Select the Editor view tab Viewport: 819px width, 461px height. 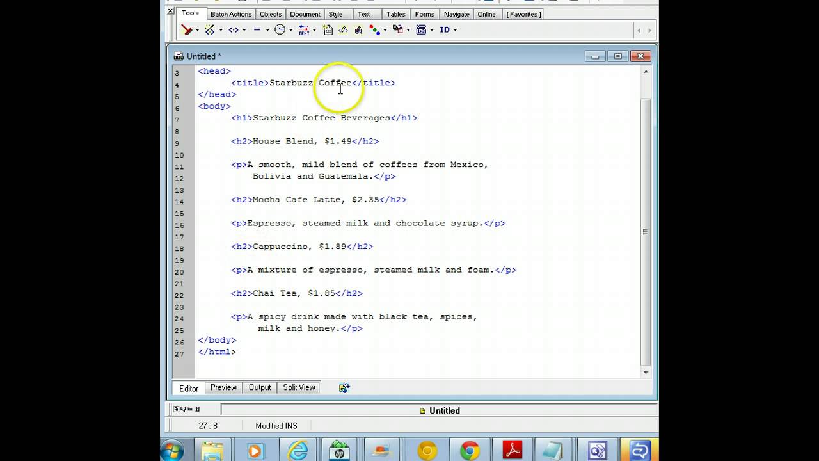pos(189,388)
